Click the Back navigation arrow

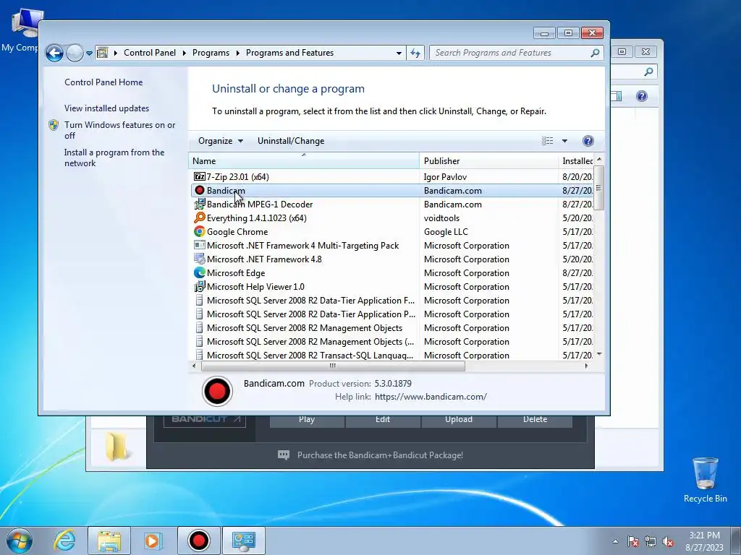pyautogui.click(x=54, y=53)
